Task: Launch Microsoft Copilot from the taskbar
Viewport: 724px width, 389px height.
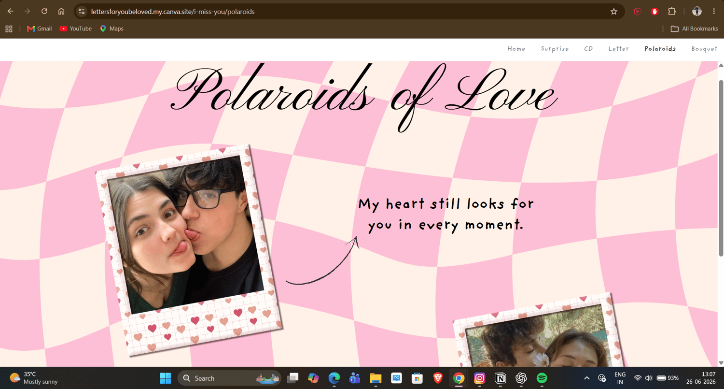Action: [x=313, y=378]
